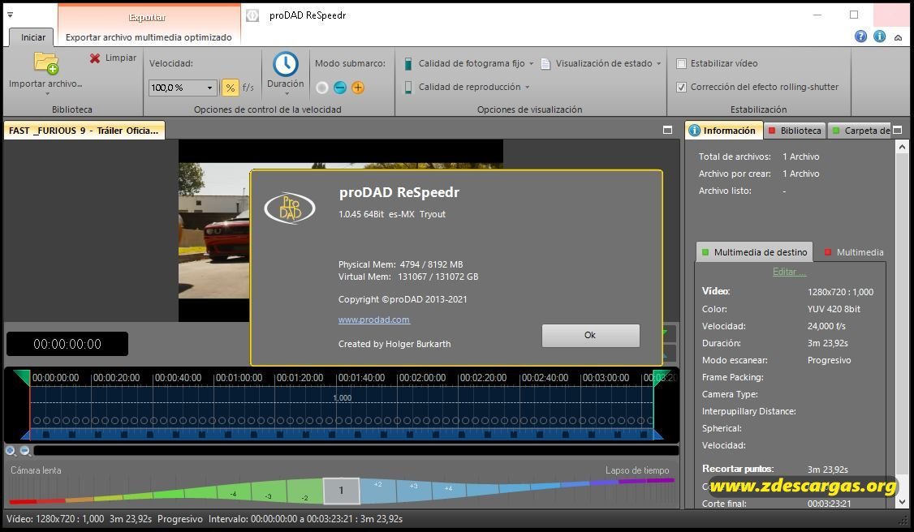Viewport: 914px width, 532px height.
Task: Select the +4 time lapse segment
Action: (449, 490)
